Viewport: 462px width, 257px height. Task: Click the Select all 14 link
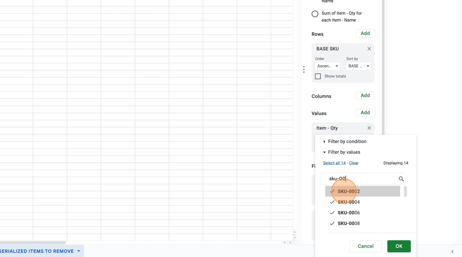[334, 163]
